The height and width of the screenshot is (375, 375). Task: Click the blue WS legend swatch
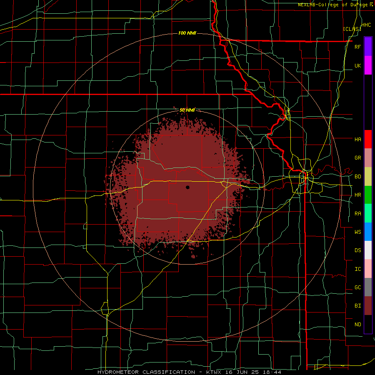(368, 232)
